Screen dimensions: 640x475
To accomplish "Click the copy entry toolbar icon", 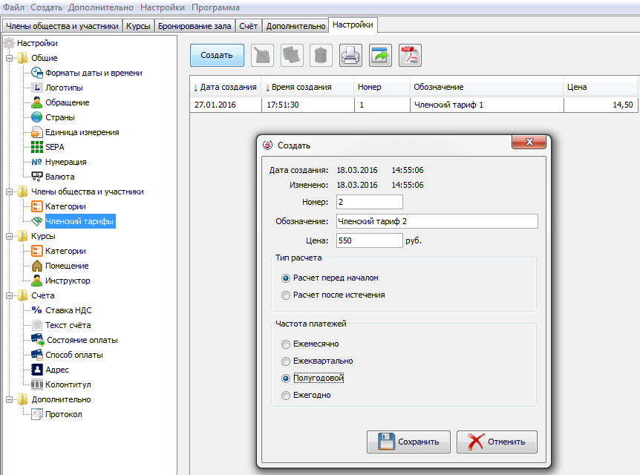I will (292, 55).
